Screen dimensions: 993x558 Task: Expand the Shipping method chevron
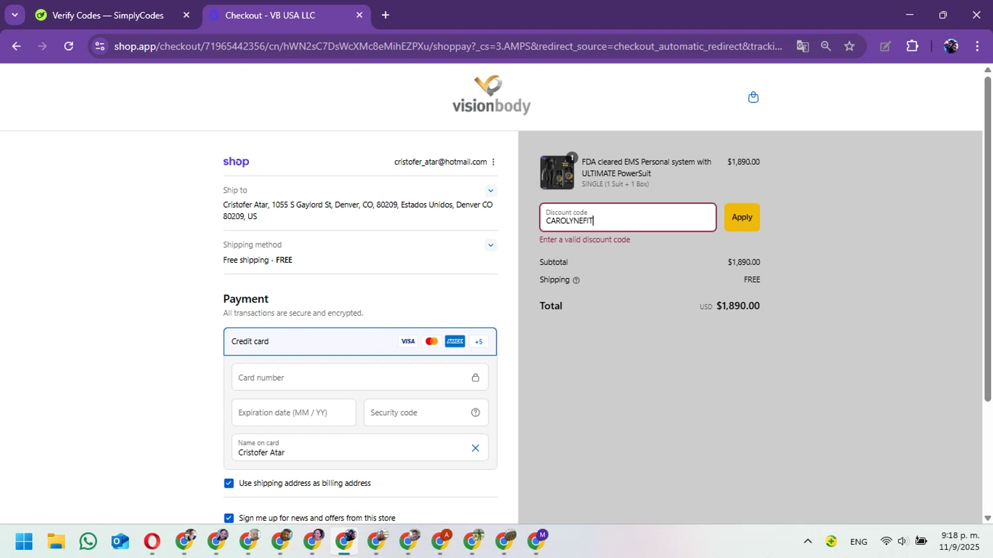491,245
